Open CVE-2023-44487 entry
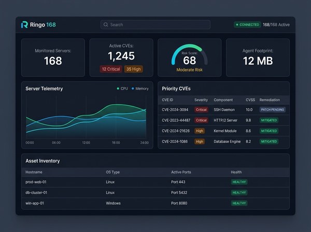The image size is (311, 232). click(176, 120)
